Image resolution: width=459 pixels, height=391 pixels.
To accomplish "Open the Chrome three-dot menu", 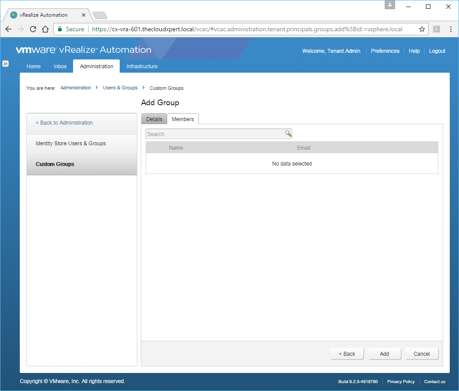I will tap(451, 29).
